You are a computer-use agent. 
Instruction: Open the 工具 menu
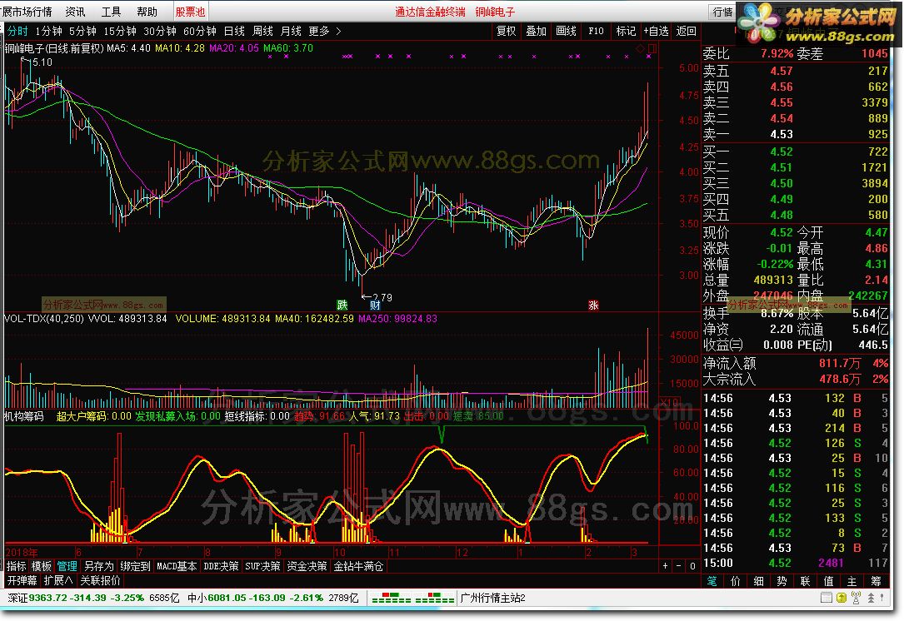(111, 12)
